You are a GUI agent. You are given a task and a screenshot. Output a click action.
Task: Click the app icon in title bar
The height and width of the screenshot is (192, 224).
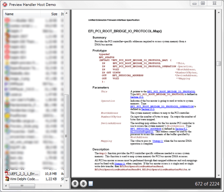[x=5, y=4]
